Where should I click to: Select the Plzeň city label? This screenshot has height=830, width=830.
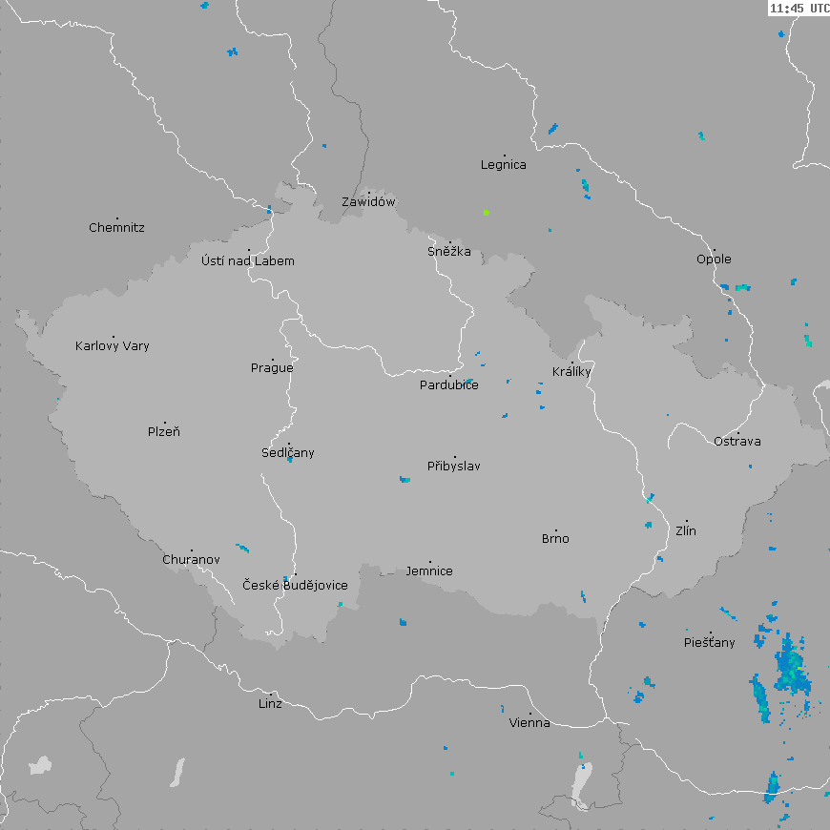[164, 432]
